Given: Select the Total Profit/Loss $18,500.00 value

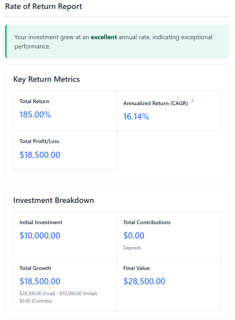Looking at the screenshot, I should (x=40, y=154).
